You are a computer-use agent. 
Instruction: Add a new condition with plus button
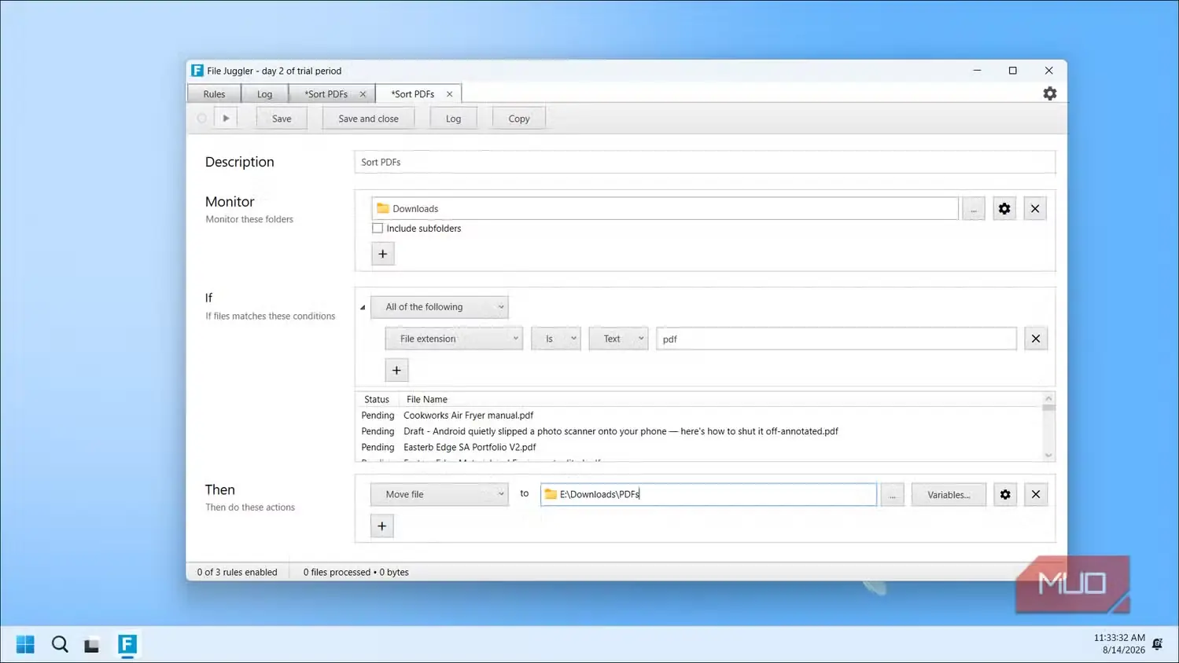point(396,370)
